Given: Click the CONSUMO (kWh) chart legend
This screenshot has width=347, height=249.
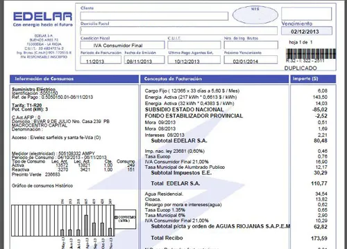Looking at the screenshot, I should 126,219.
